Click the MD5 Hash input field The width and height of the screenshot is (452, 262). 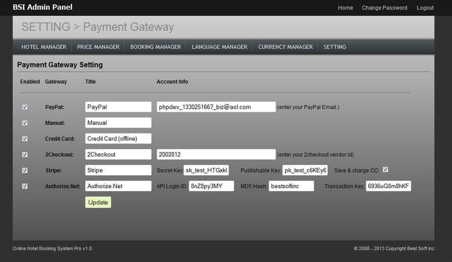click(x=292, y=186)
